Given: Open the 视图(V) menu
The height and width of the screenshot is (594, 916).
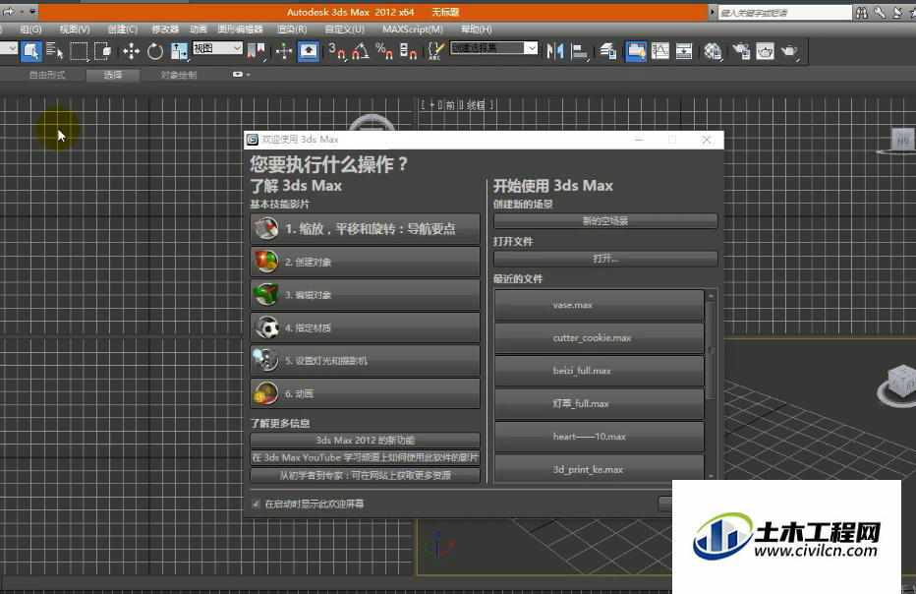Looking at the screenshot, I should pos(74,30).
